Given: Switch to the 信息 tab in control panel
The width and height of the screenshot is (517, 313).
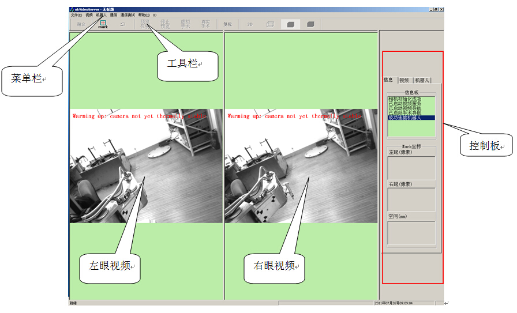Looking at the screenshot, I should pos(388,80).
